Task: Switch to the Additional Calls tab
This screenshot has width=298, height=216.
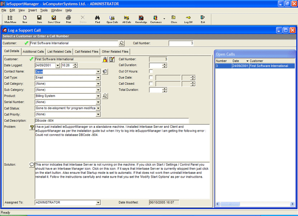Action: click(33, 52)
